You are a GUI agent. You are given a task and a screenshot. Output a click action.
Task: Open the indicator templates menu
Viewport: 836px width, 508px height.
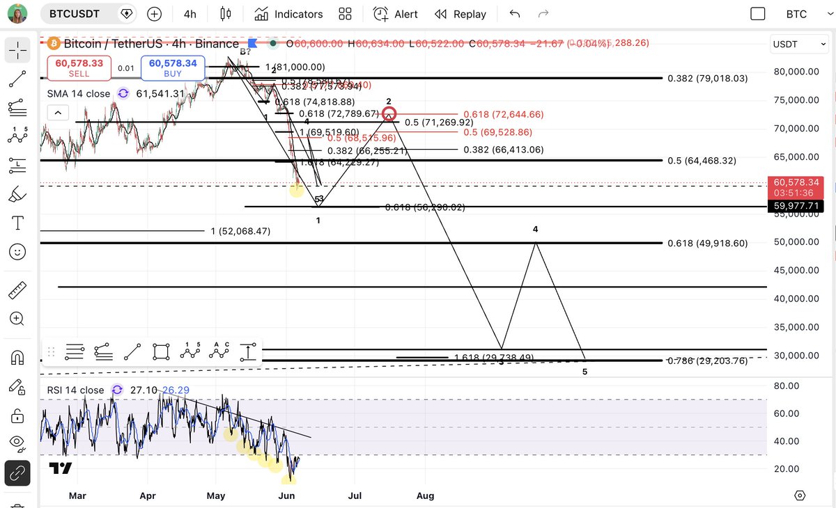tap(345, 14)
